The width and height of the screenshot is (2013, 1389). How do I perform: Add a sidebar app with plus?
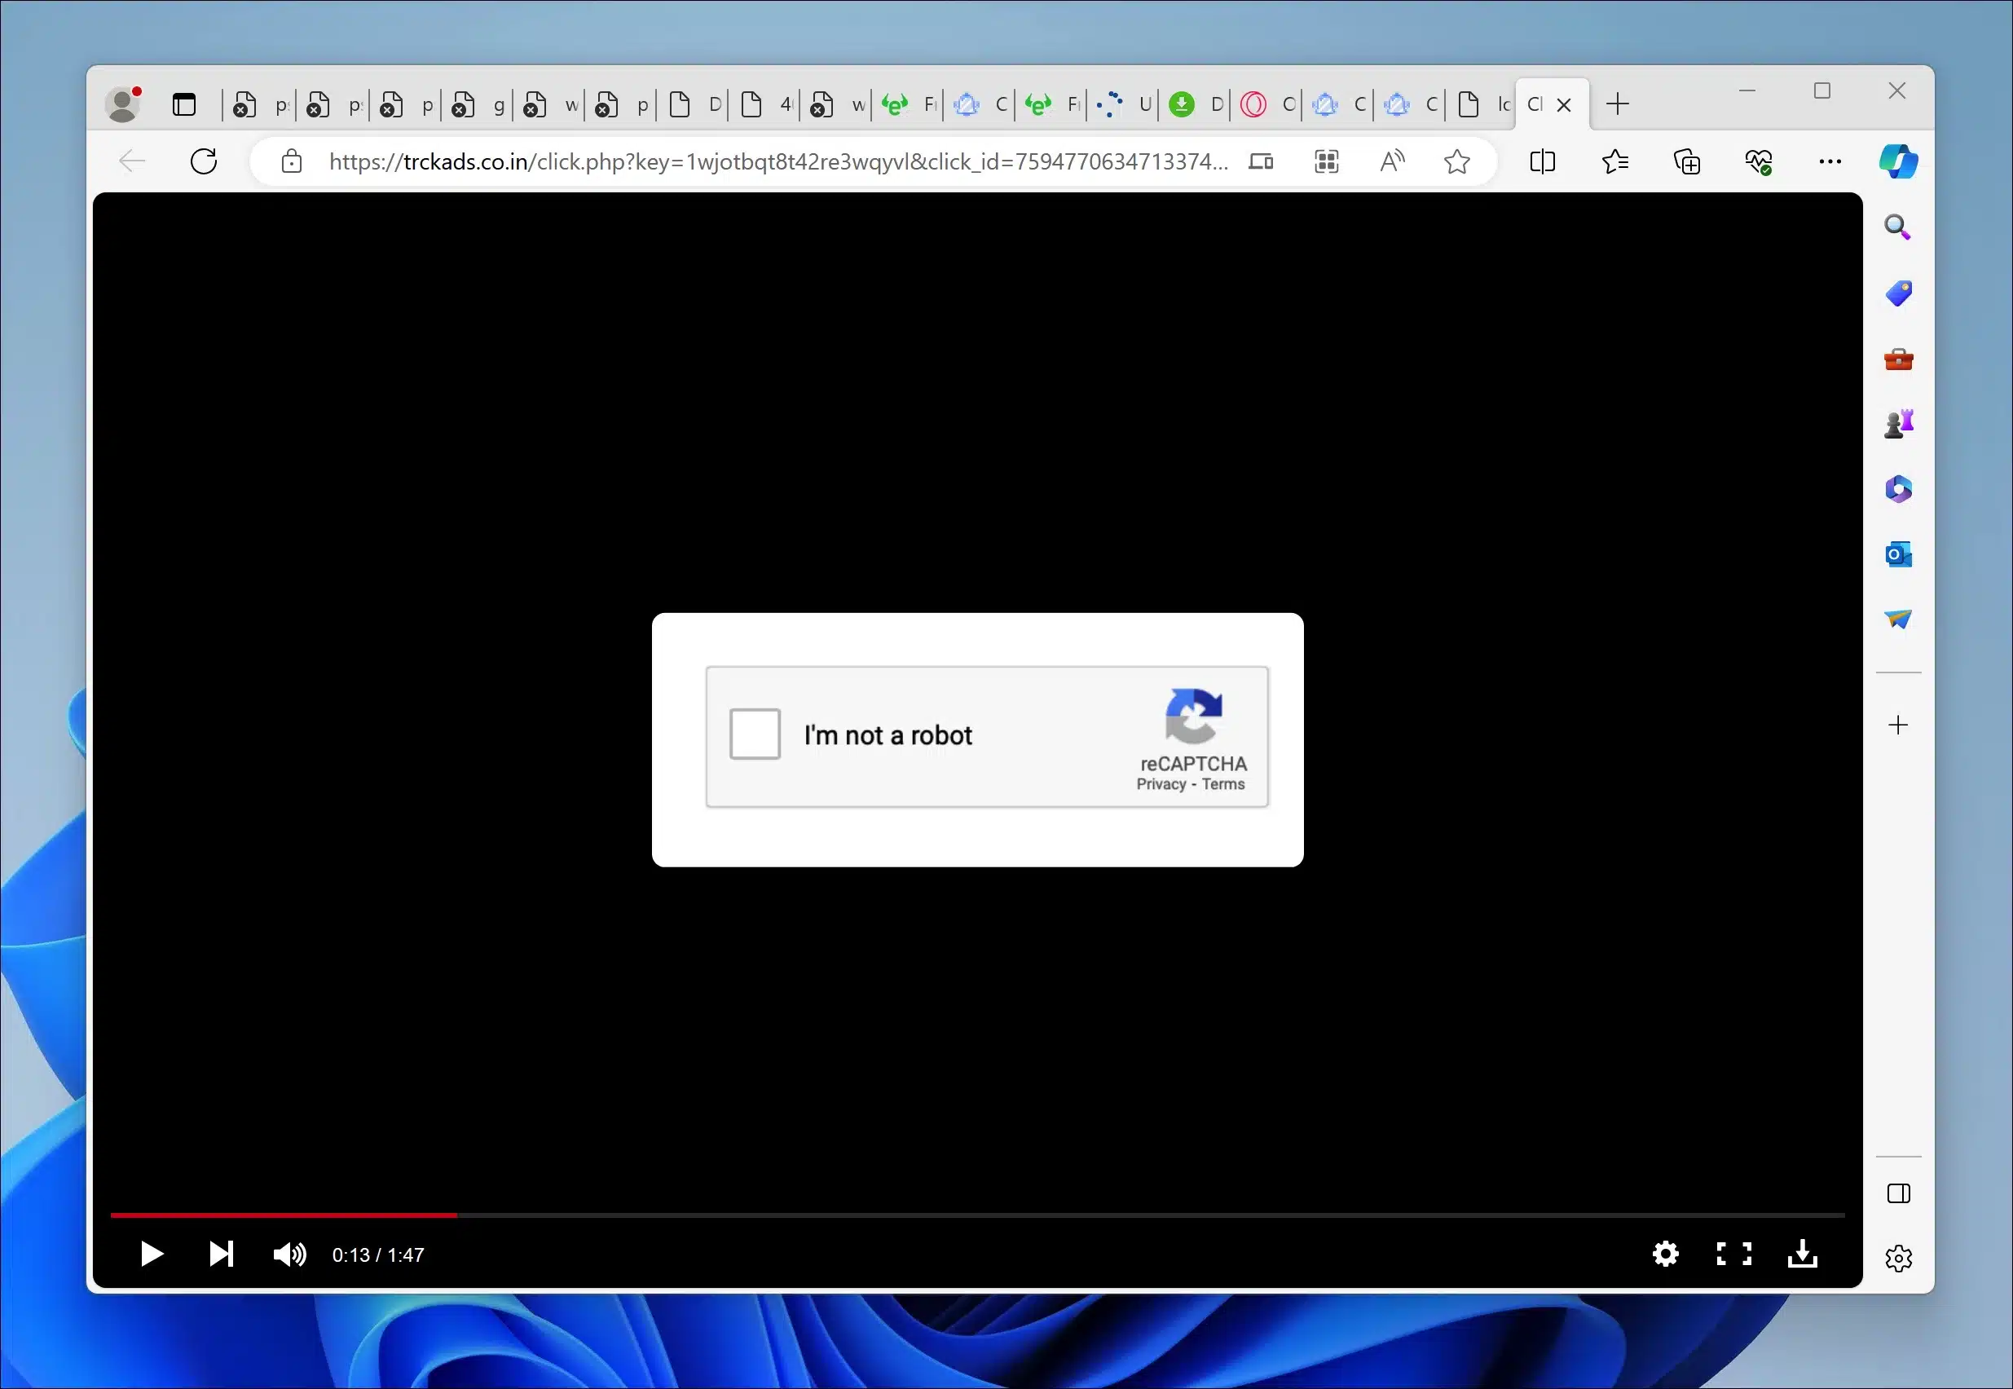point(1897,725)
